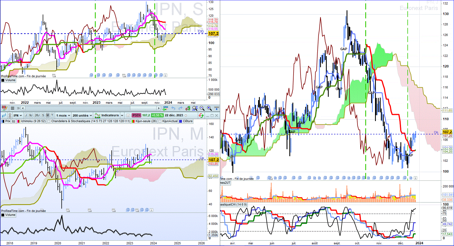Click the '22 déc. 2023' date text

click(174, 115)
